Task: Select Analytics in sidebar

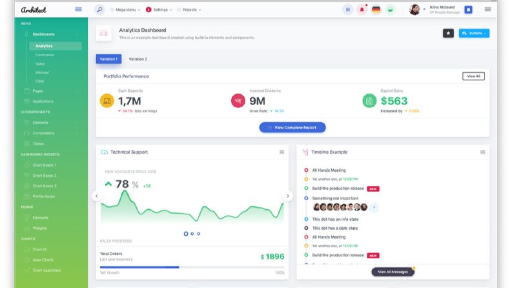Action: point(55,46)
